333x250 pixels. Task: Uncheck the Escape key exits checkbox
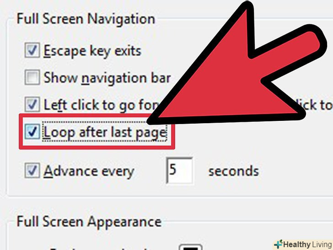32,50
